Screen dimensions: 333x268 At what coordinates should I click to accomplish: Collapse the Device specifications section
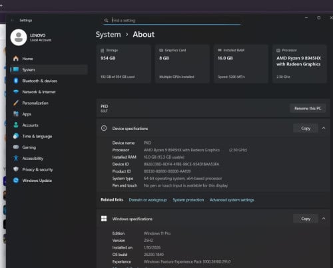(x=324, y=128)
